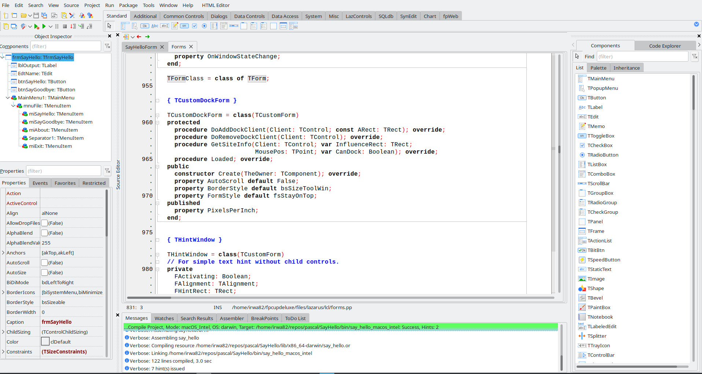The height and width of the screenshot is (374, 702).
Task: Open the Watches tab
Action: (164, 318)
